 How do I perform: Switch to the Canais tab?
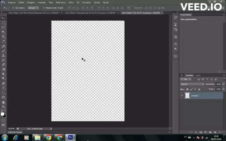pos(198,75)
